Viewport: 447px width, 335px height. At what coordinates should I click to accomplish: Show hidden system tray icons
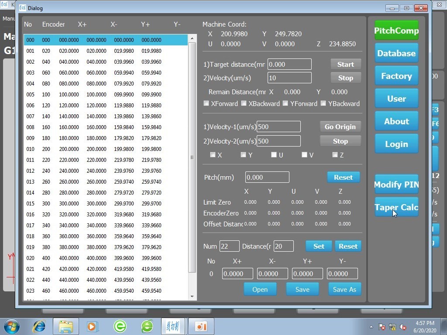pyautogui.click(x=371, y=327)
